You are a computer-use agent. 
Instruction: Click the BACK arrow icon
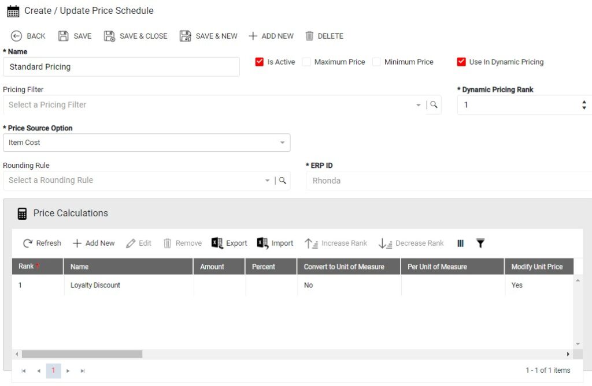click(x=16, y=36)
